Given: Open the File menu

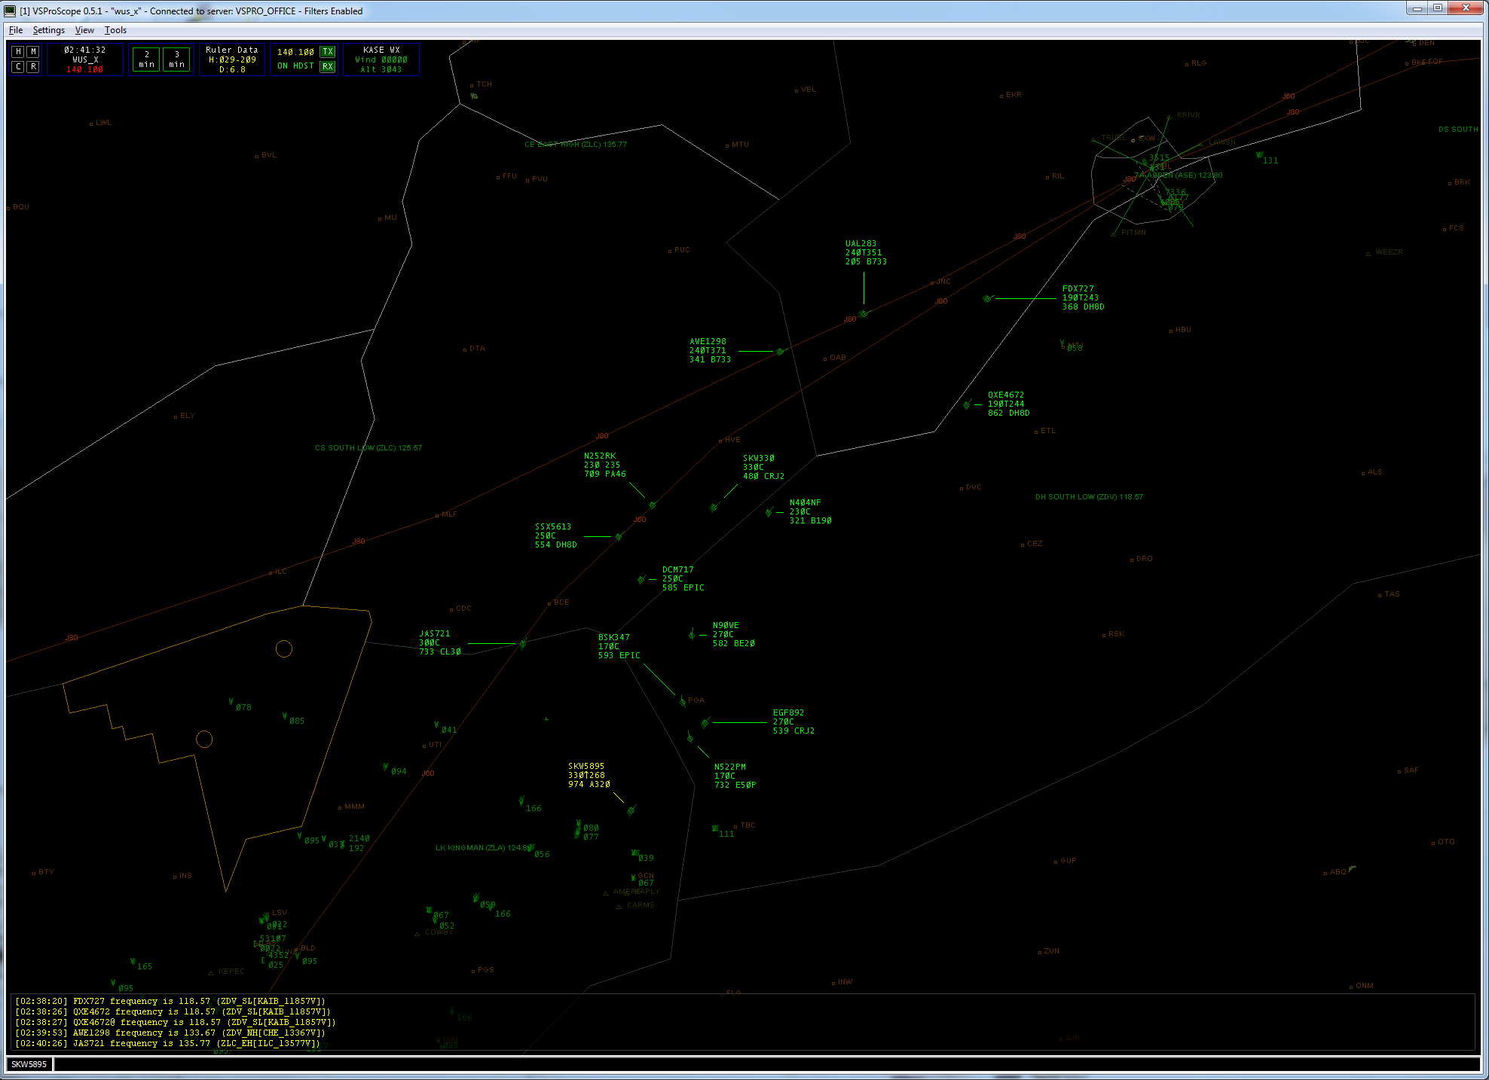Looking at the screenshot, I should [x=15, y=30].
